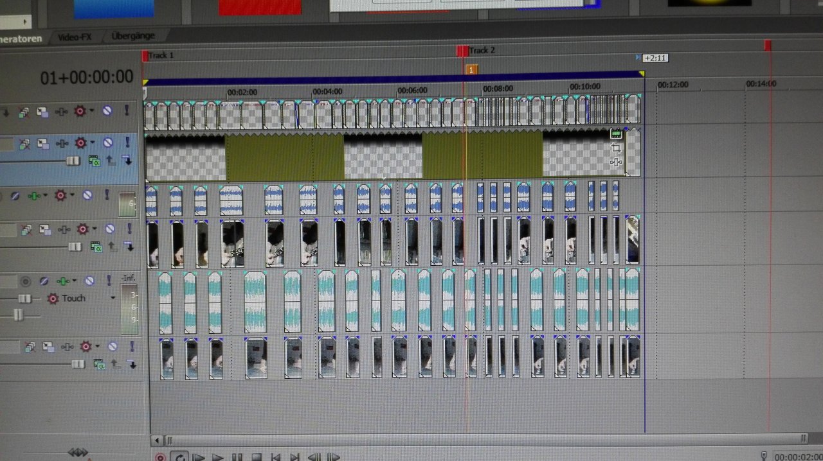The image size is (823, 461).
Task: Expand automation dropdown on first video track
Action: click(x=91, y=111)
